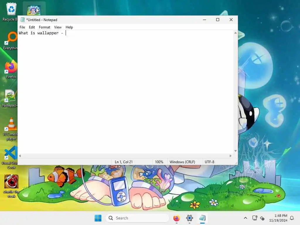
Task: Open the Edit menu in Notepad
Action: 32,27
